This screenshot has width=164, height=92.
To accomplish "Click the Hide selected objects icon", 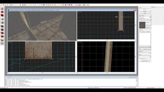I will point(30,5).
